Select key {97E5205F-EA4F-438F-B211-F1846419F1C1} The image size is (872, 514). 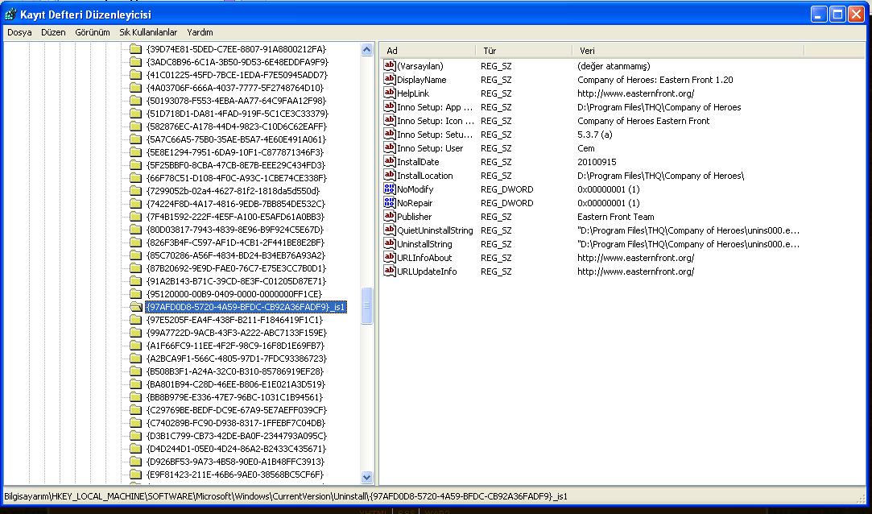click(234, 320)
